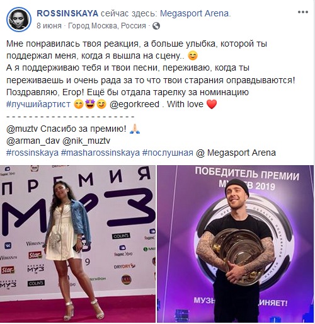Click the @muztv mention text
This screenshot has height=324, width=315.
coord(22,129)
